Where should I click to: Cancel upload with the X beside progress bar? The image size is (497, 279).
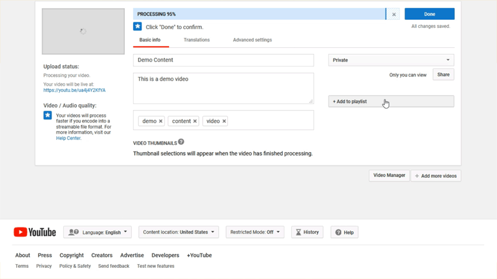pyautogui.click(x=394, y=14)
